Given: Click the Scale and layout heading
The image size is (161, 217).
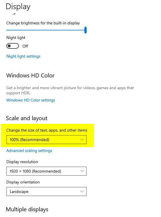Looking at the screenshot, I should [x=27, y=118].
